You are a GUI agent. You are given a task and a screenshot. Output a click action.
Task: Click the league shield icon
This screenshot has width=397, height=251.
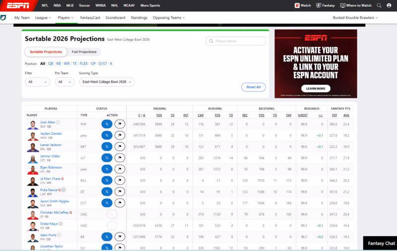point(3,18)
